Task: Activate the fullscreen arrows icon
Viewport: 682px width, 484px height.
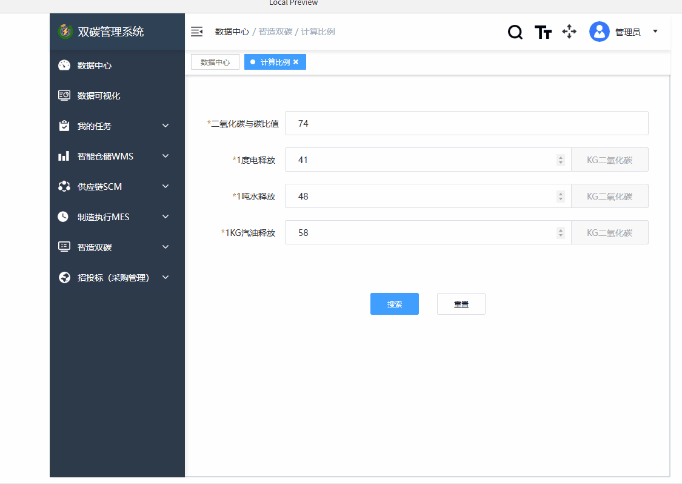Action: click(569, 32)
